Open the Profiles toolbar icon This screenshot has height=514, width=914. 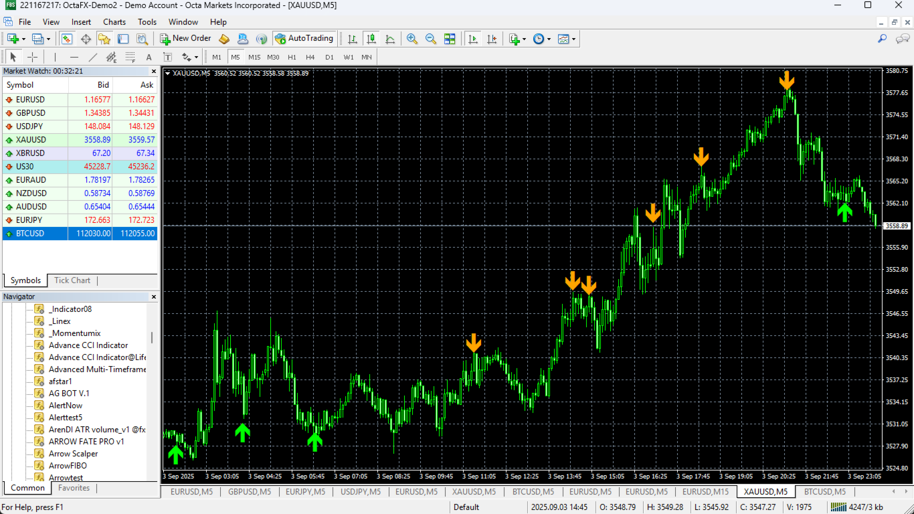click(37, 39)
